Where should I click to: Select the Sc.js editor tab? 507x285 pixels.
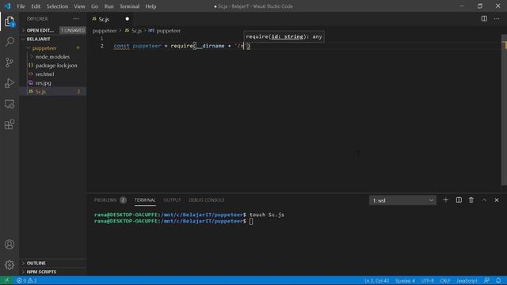[x=110, y=19]
